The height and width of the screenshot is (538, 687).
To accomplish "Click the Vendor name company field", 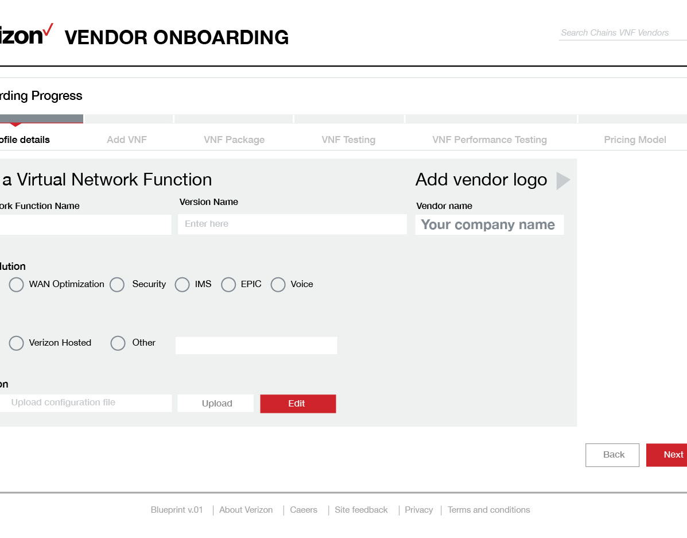I will pos(490,225).
